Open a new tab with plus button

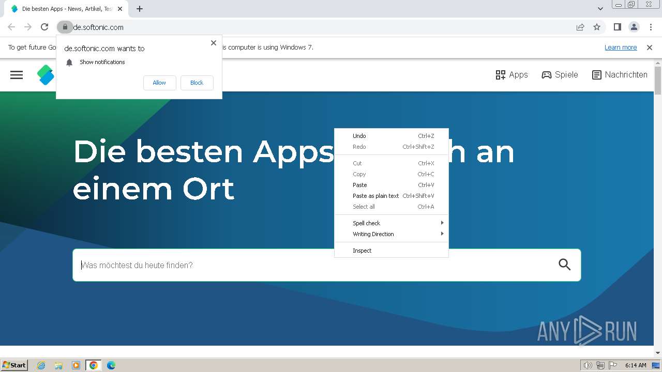click(x=140, y=9)
